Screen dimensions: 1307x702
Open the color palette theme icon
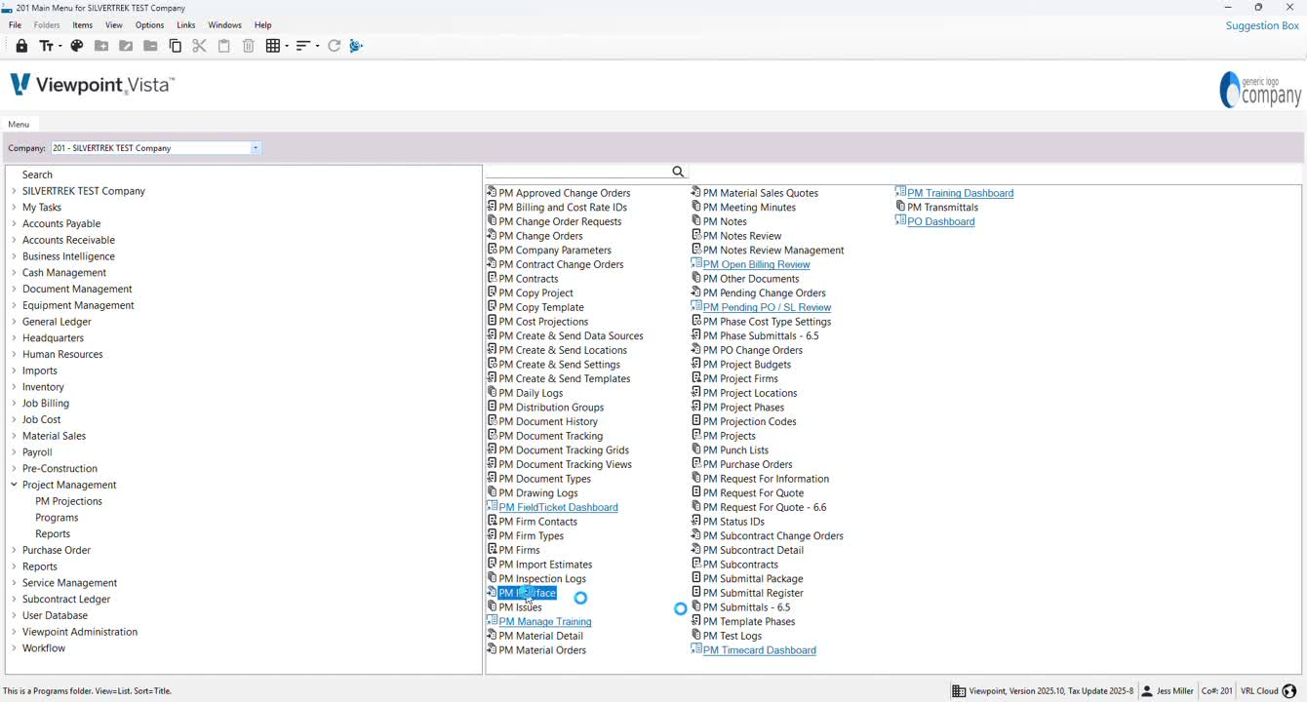pyautogui.click(x=77, y=46)
